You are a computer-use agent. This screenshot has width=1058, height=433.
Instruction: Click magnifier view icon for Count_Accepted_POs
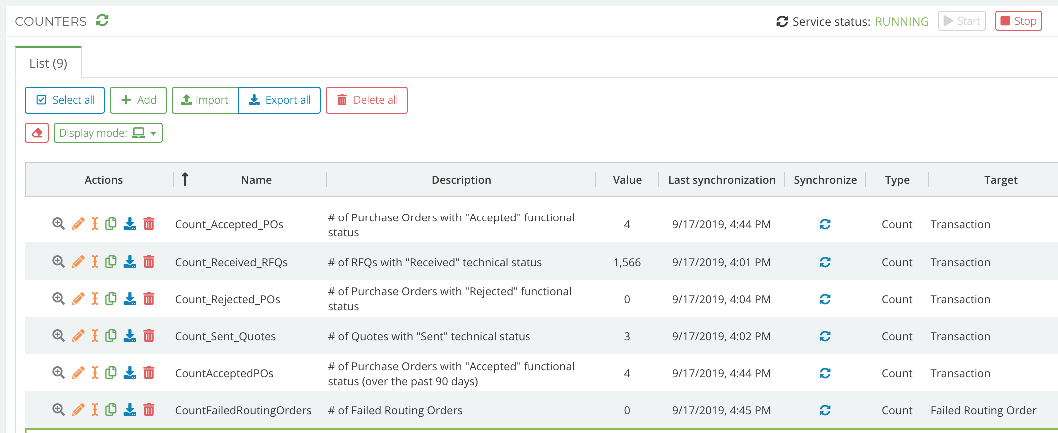pyautogui.click(x=59, y=224)
